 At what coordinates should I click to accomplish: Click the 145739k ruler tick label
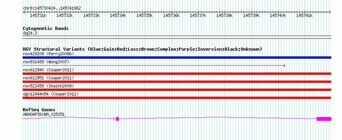(251, 15)
